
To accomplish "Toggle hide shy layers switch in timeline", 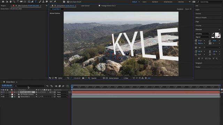I will pos(56,86).
